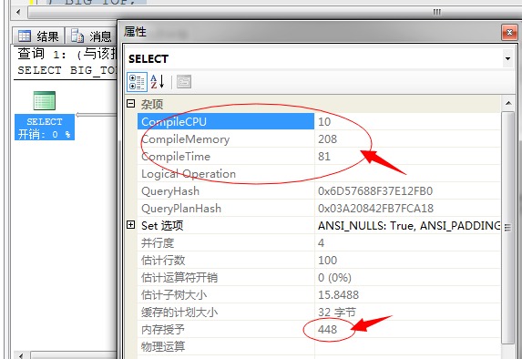
Task: Click the 估计子树大小 property row
Action: pos(319,294)
